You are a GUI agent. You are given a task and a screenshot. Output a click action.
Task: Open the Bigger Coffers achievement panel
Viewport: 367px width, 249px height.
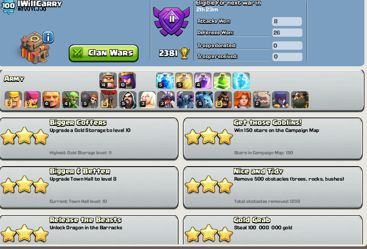89,139
